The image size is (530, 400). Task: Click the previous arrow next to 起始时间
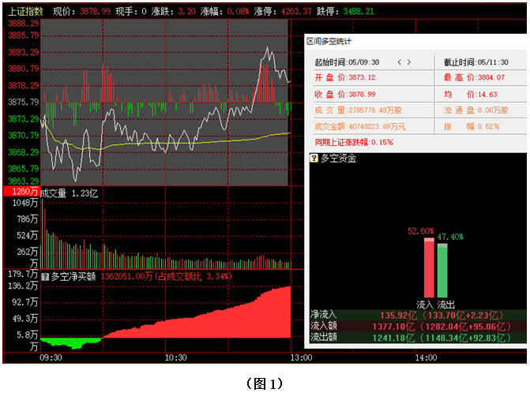click(x=399, y=62)
